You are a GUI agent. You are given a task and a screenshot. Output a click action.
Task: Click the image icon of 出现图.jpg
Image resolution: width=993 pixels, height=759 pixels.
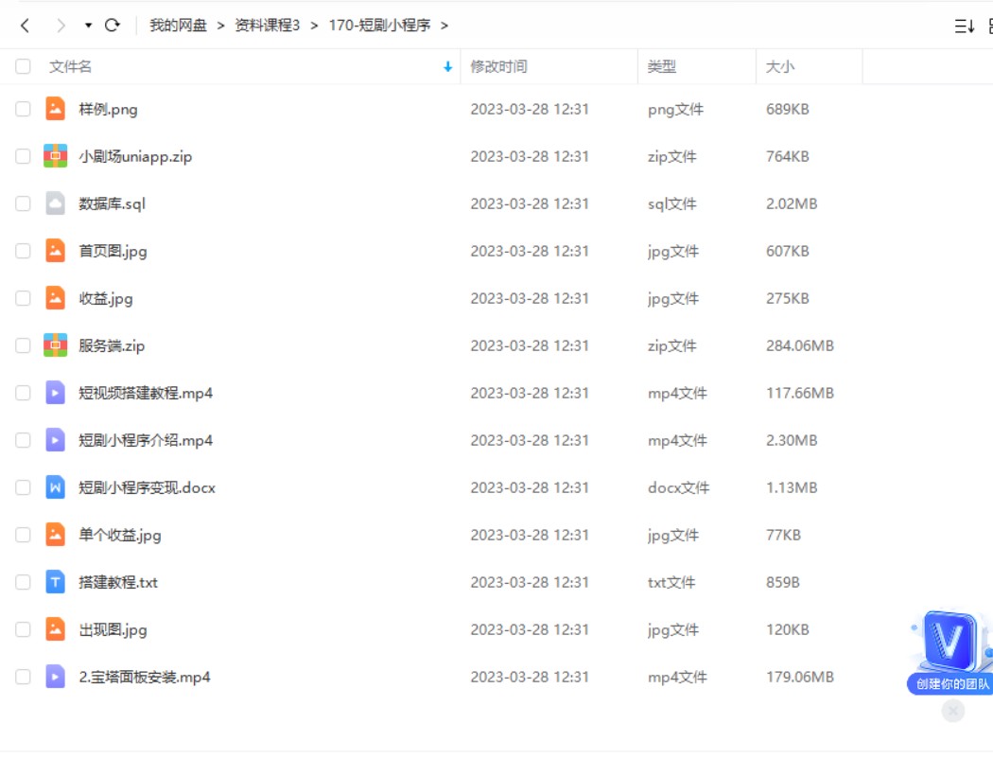tap(56, 629)
